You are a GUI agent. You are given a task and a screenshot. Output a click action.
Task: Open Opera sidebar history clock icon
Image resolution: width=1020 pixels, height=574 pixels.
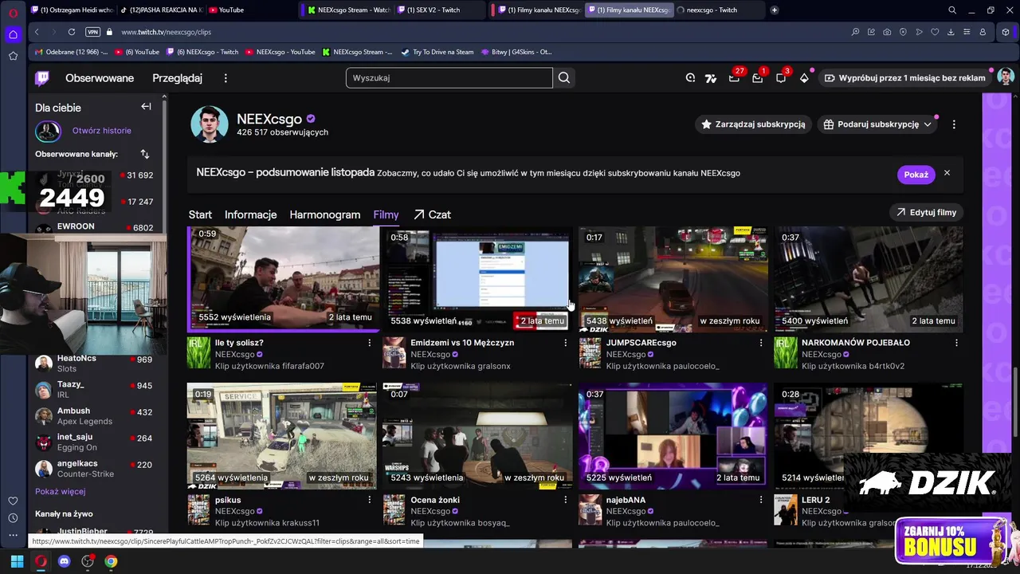click(x=13, y=518)
